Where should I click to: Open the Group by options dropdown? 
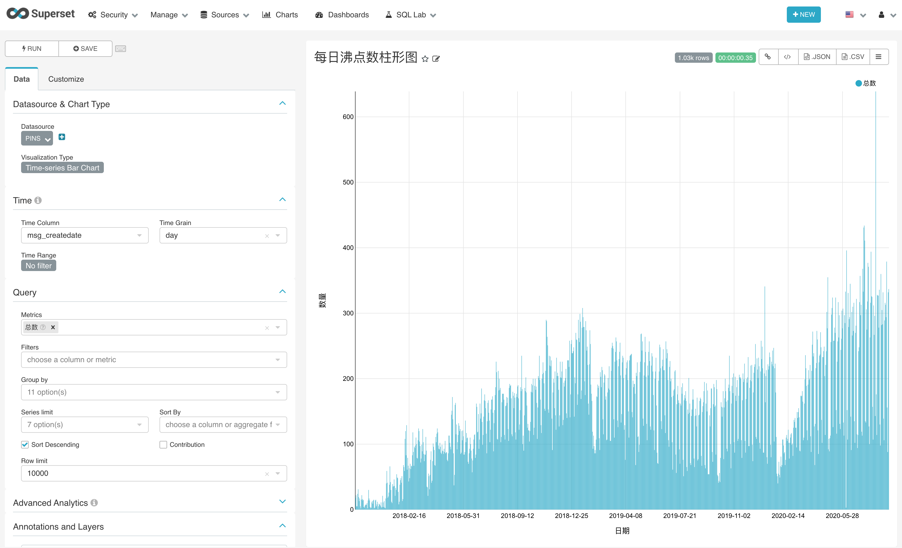click(x=154, y=392)
